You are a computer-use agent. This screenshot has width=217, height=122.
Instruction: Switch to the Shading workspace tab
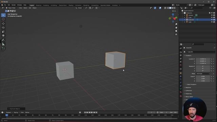[71, 5]
